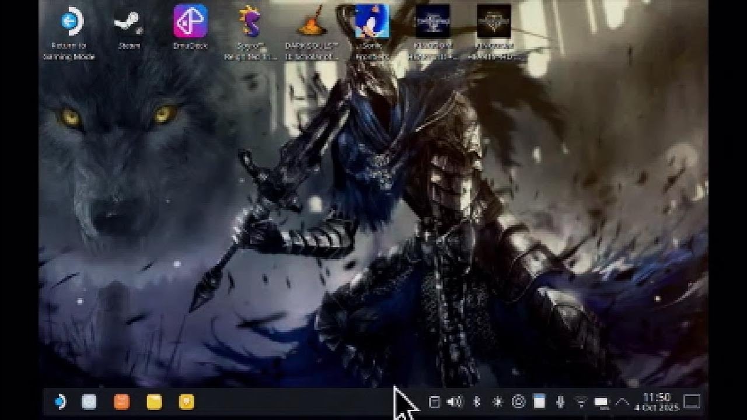Viewport: 747px width, 420px height.
Task: Open the screen brightness tray icon
Action: 497,401
